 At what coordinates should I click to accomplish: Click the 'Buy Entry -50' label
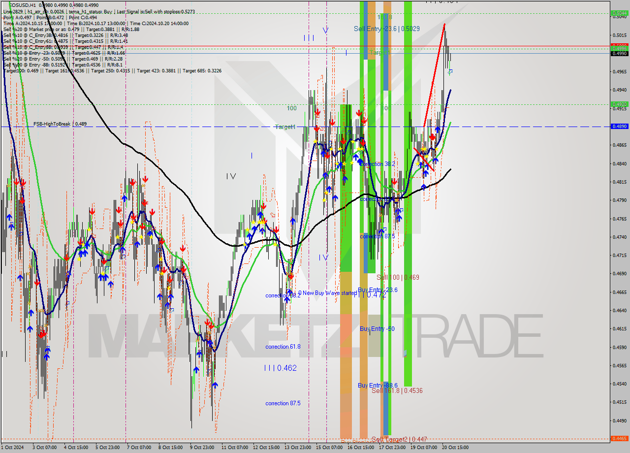377,329
